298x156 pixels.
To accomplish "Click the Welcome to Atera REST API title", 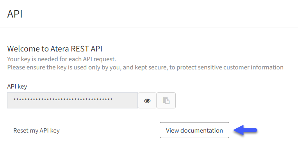I will tap(55, 49).
